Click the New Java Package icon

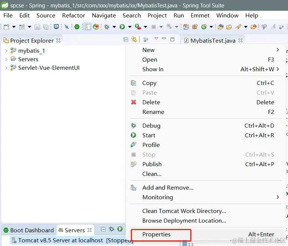point(195,27)
